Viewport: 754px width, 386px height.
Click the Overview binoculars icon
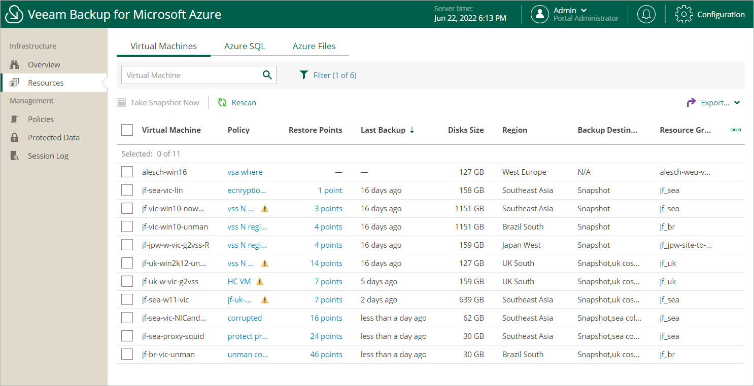pyautogui.click(x=14, y=64)
